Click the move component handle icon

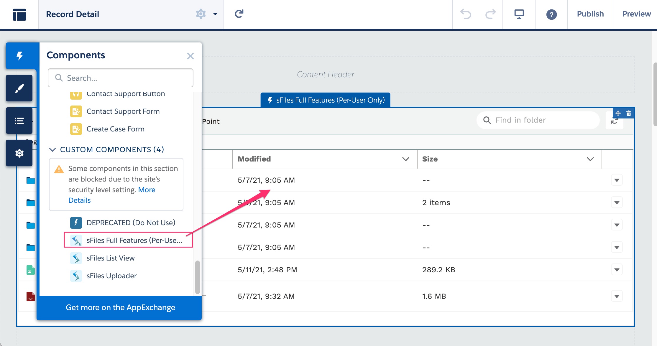(x=618, y=113)
